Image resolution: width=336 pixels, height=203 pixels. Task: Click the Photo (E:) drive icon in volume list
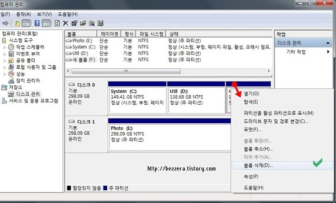click(x=69, y=41)
